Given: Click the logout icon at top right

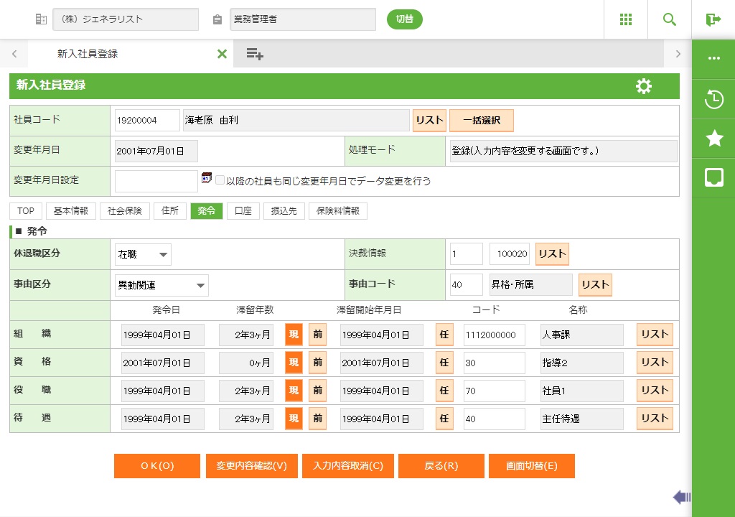Looking at the screenshot, I should tap(713, 19).
